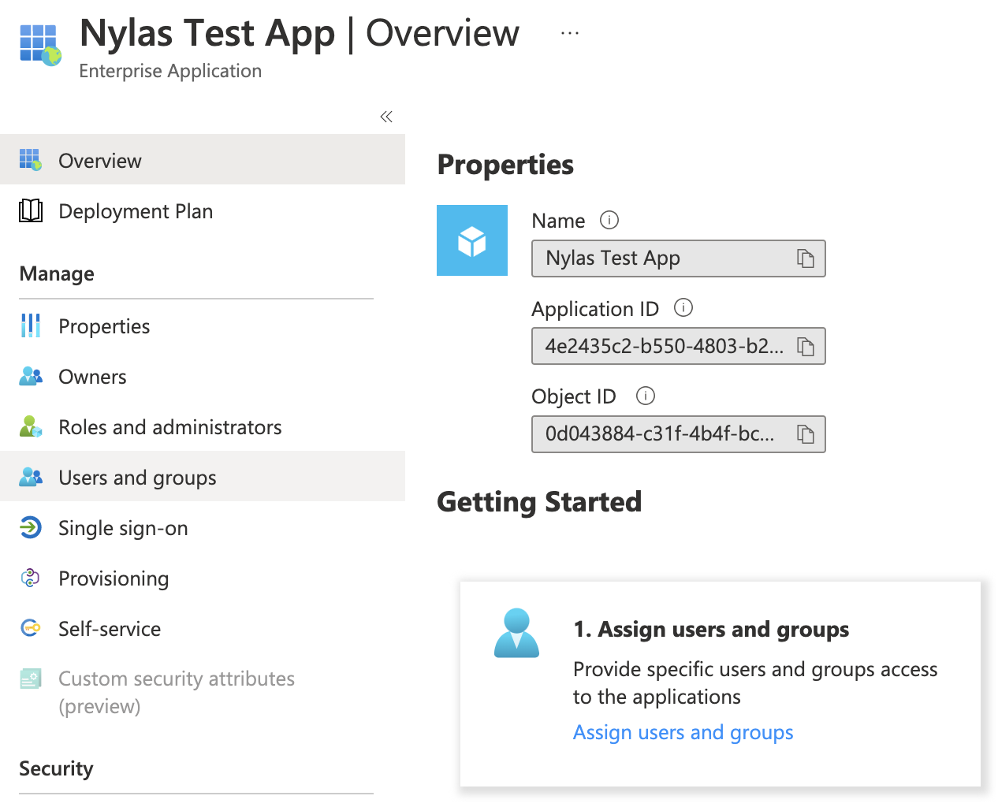Click the Overview grid icon in sidebar
998x807 pixels.
pos(31,160)
